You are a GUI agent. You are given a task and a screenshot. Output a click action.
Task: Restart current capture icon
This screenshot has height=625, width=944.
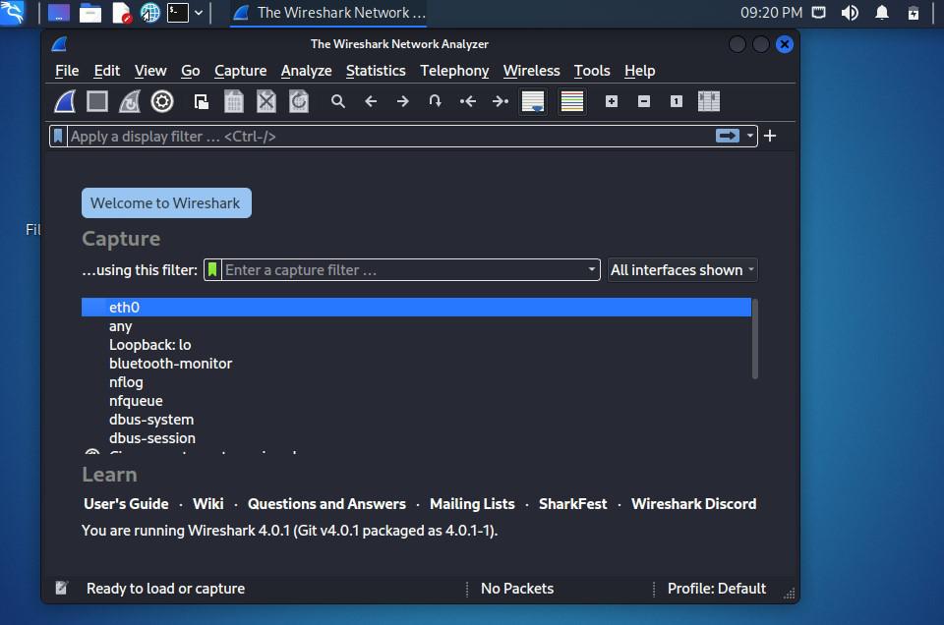(x=130, y=101)
